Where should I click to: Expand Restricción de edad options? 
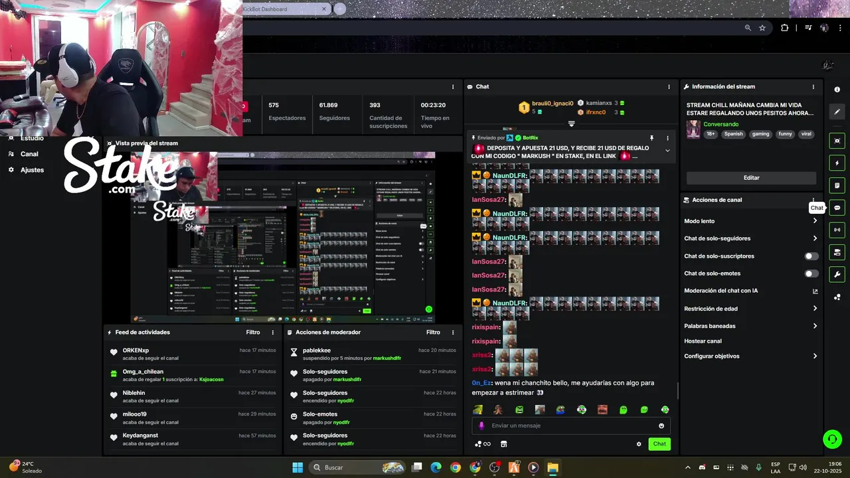(815, 308)
